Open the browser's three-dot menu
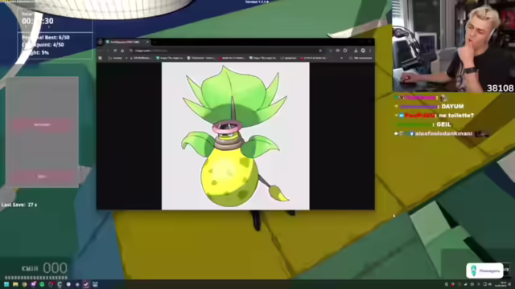515x289 pixels. 370,51
